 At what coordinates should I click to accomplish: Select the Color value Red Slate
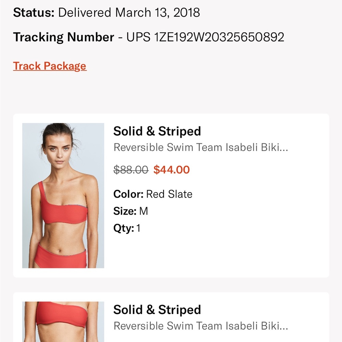[x=169, y=194]
